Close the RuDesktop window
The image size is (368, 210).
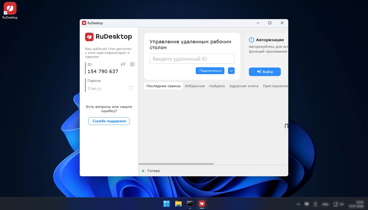(282, 23)
